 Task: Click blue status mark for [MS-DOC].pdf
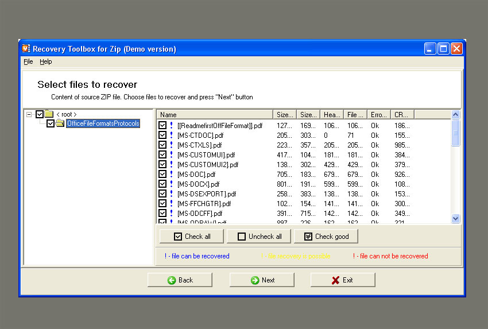click(x=171, y=174)
